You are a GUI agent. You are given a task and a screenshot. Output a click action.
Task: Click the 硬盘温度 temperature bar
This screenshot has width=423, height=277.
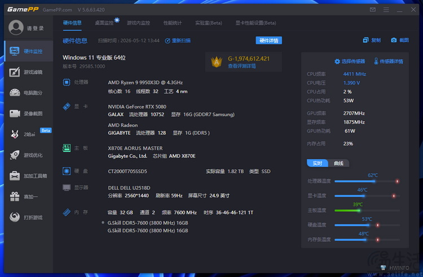click(367, 225)
